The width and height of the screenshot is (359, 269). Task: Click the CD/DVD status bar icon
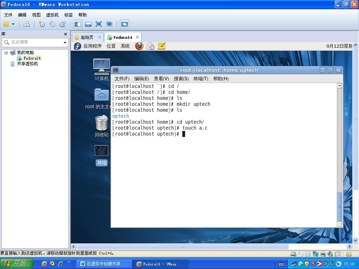(x=300, y=254)
